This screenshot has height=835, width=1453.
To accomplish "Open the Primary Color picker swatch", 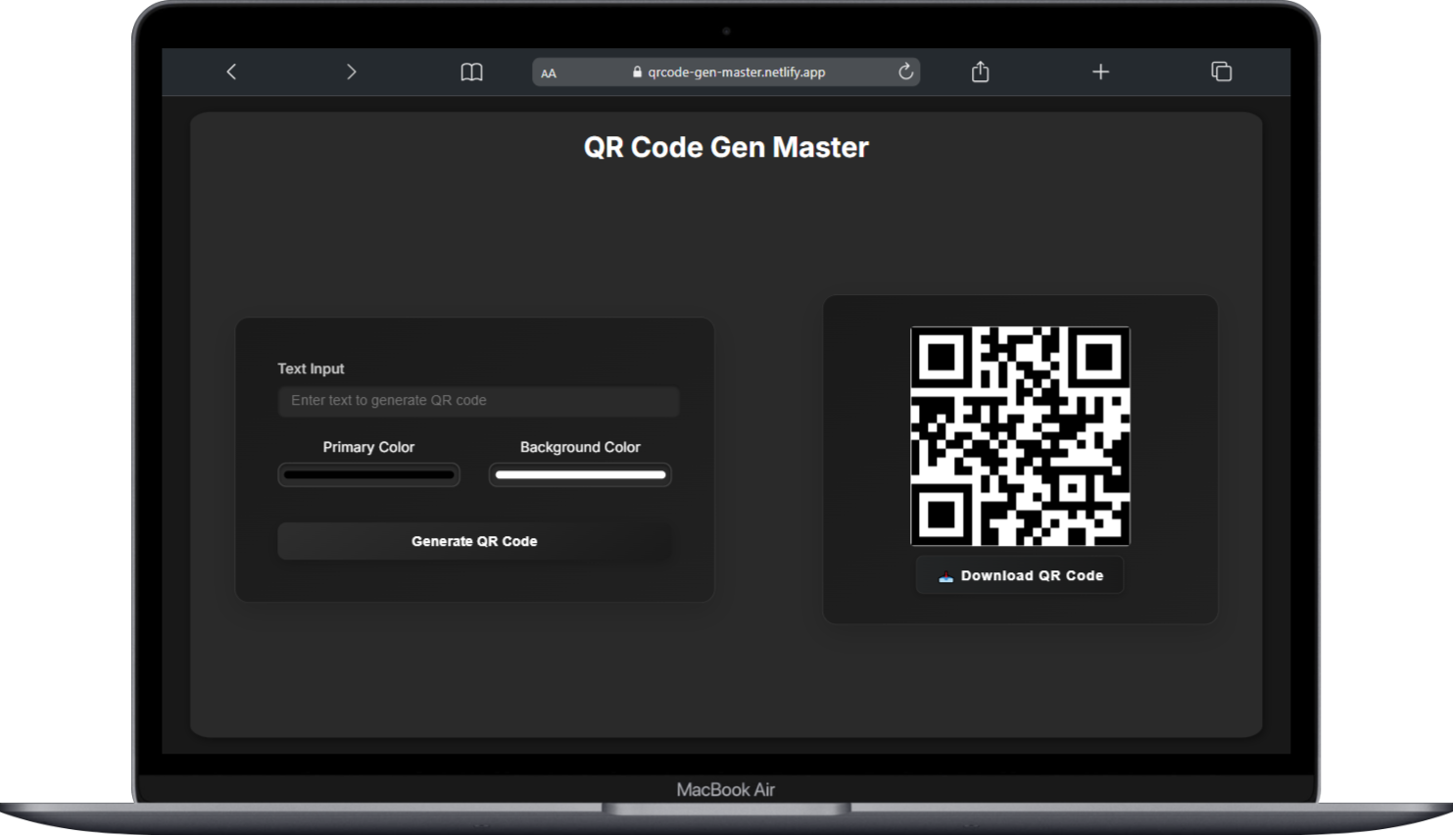I will pos(368,475).
